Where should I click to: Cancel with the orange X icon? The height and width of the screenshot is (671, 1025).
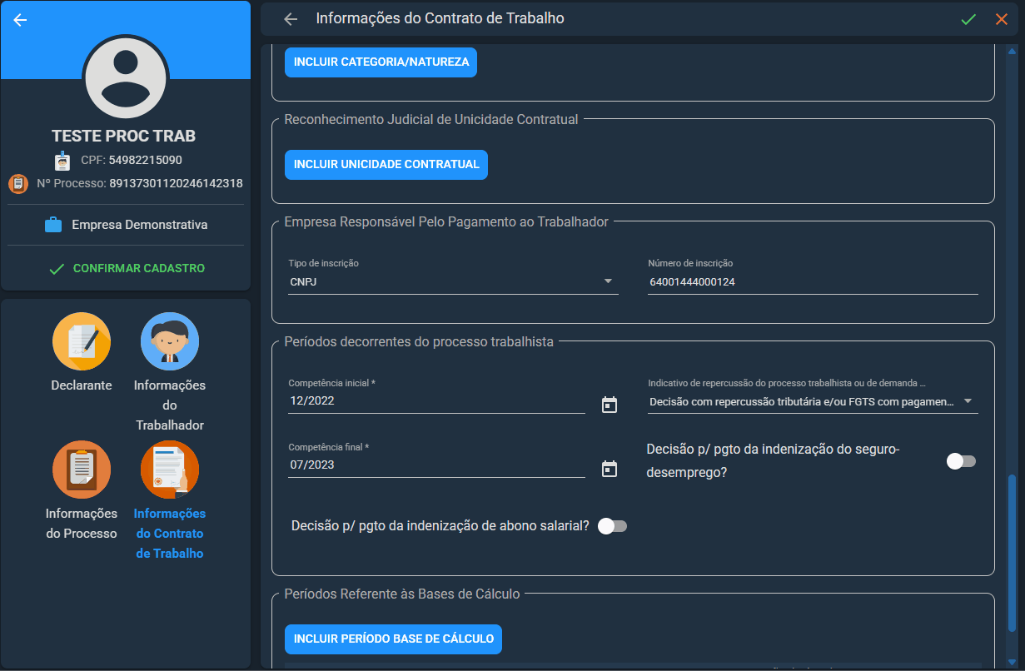1002,19
